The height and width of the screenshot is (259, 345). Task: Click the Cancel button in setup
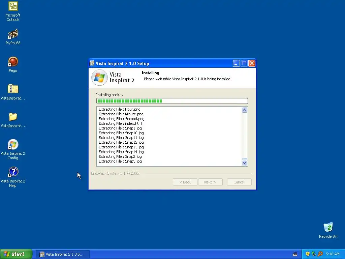point(239,182)
